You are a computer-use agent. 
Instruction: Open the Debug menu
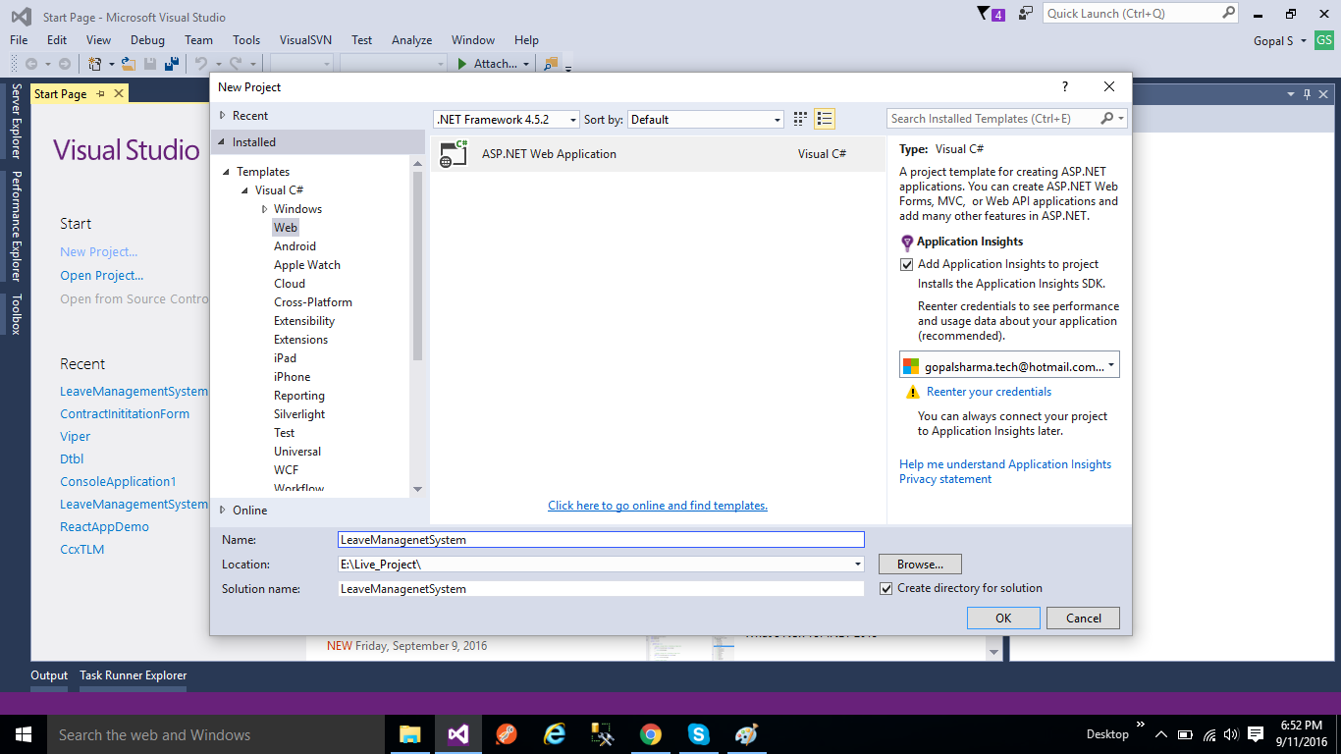click(x=147, y=40)
